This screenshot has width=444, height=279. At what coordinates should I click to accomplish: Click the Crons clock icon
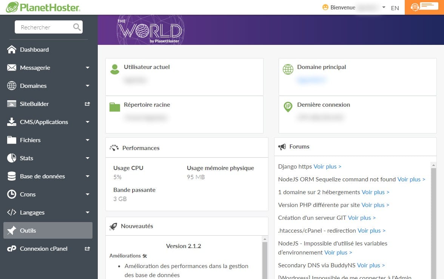(x=12, y=195)
